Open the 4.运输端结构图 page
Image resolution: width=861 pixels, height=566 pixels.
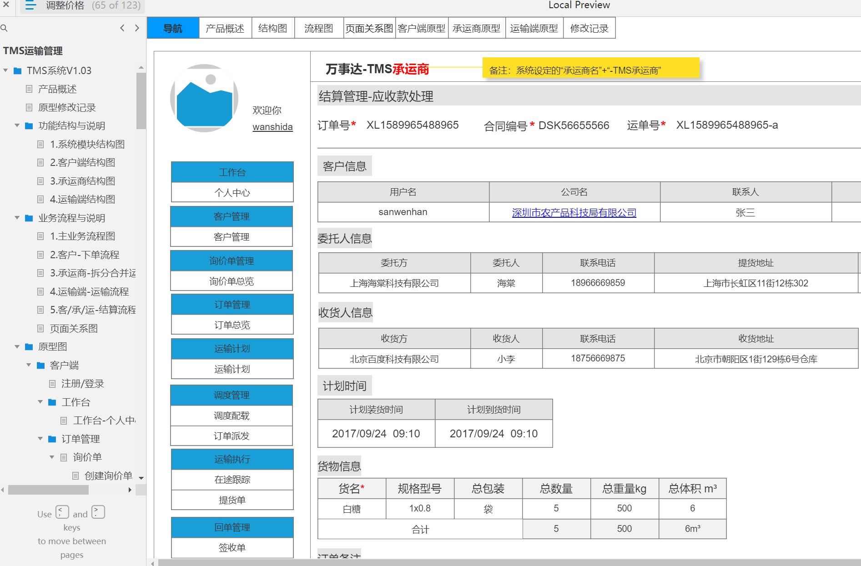[82, 199]
